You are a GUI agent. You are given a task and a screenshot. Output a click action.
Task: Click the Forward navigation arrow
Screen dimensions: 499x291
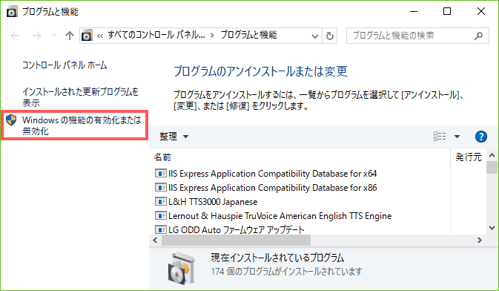tap(37, 36)
